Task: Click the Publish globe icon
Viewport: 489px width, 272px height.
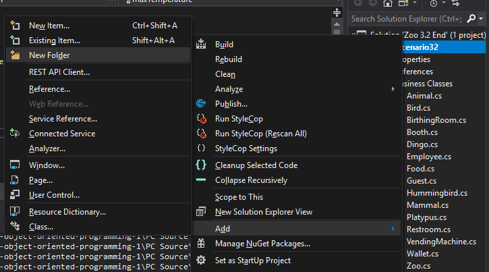Action: coord(201,103)
